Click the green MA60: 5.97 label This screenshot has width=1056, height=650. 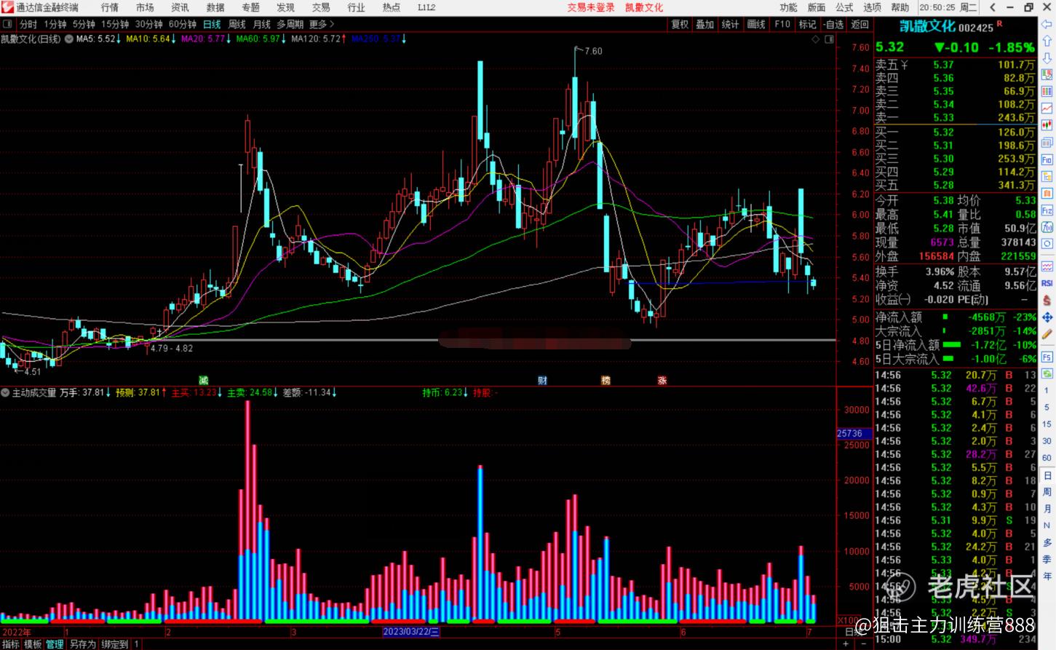pos(258,39)
